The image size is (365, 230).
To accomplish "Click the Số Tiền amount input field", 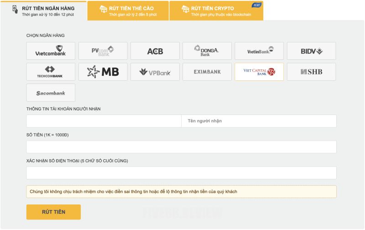I will point(181,147).
